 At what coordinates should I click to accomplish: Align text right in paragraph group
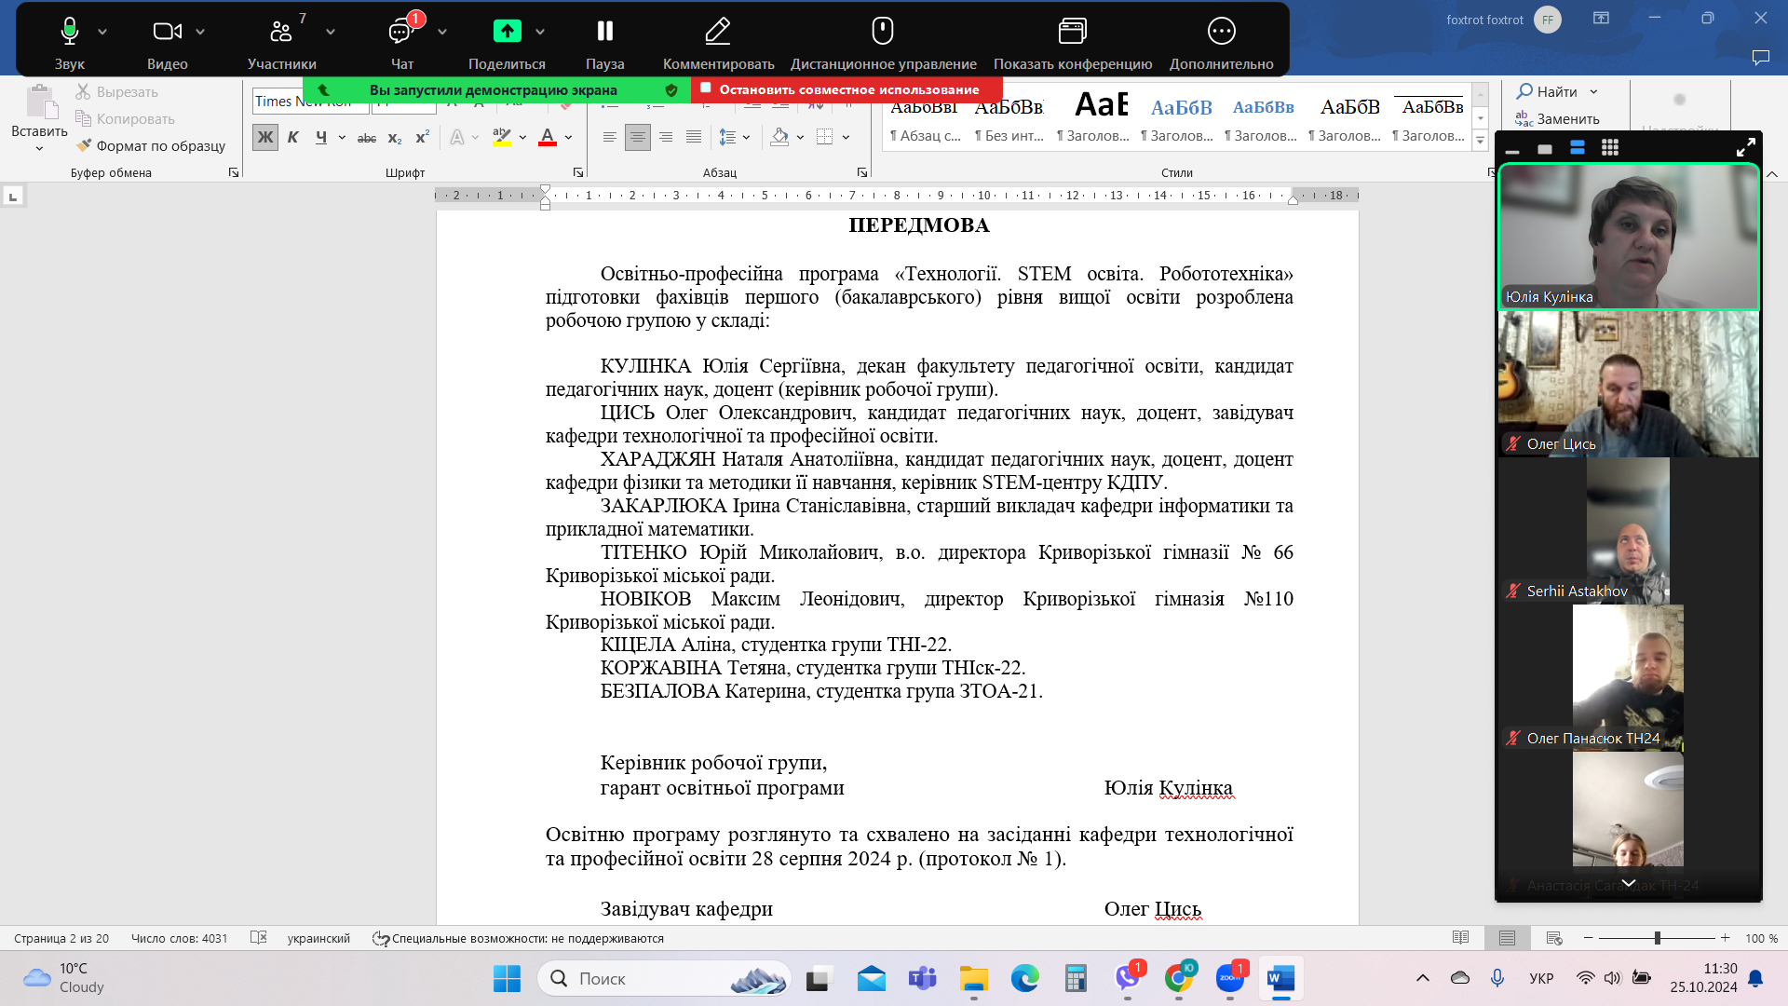click(x=666, y=137)
